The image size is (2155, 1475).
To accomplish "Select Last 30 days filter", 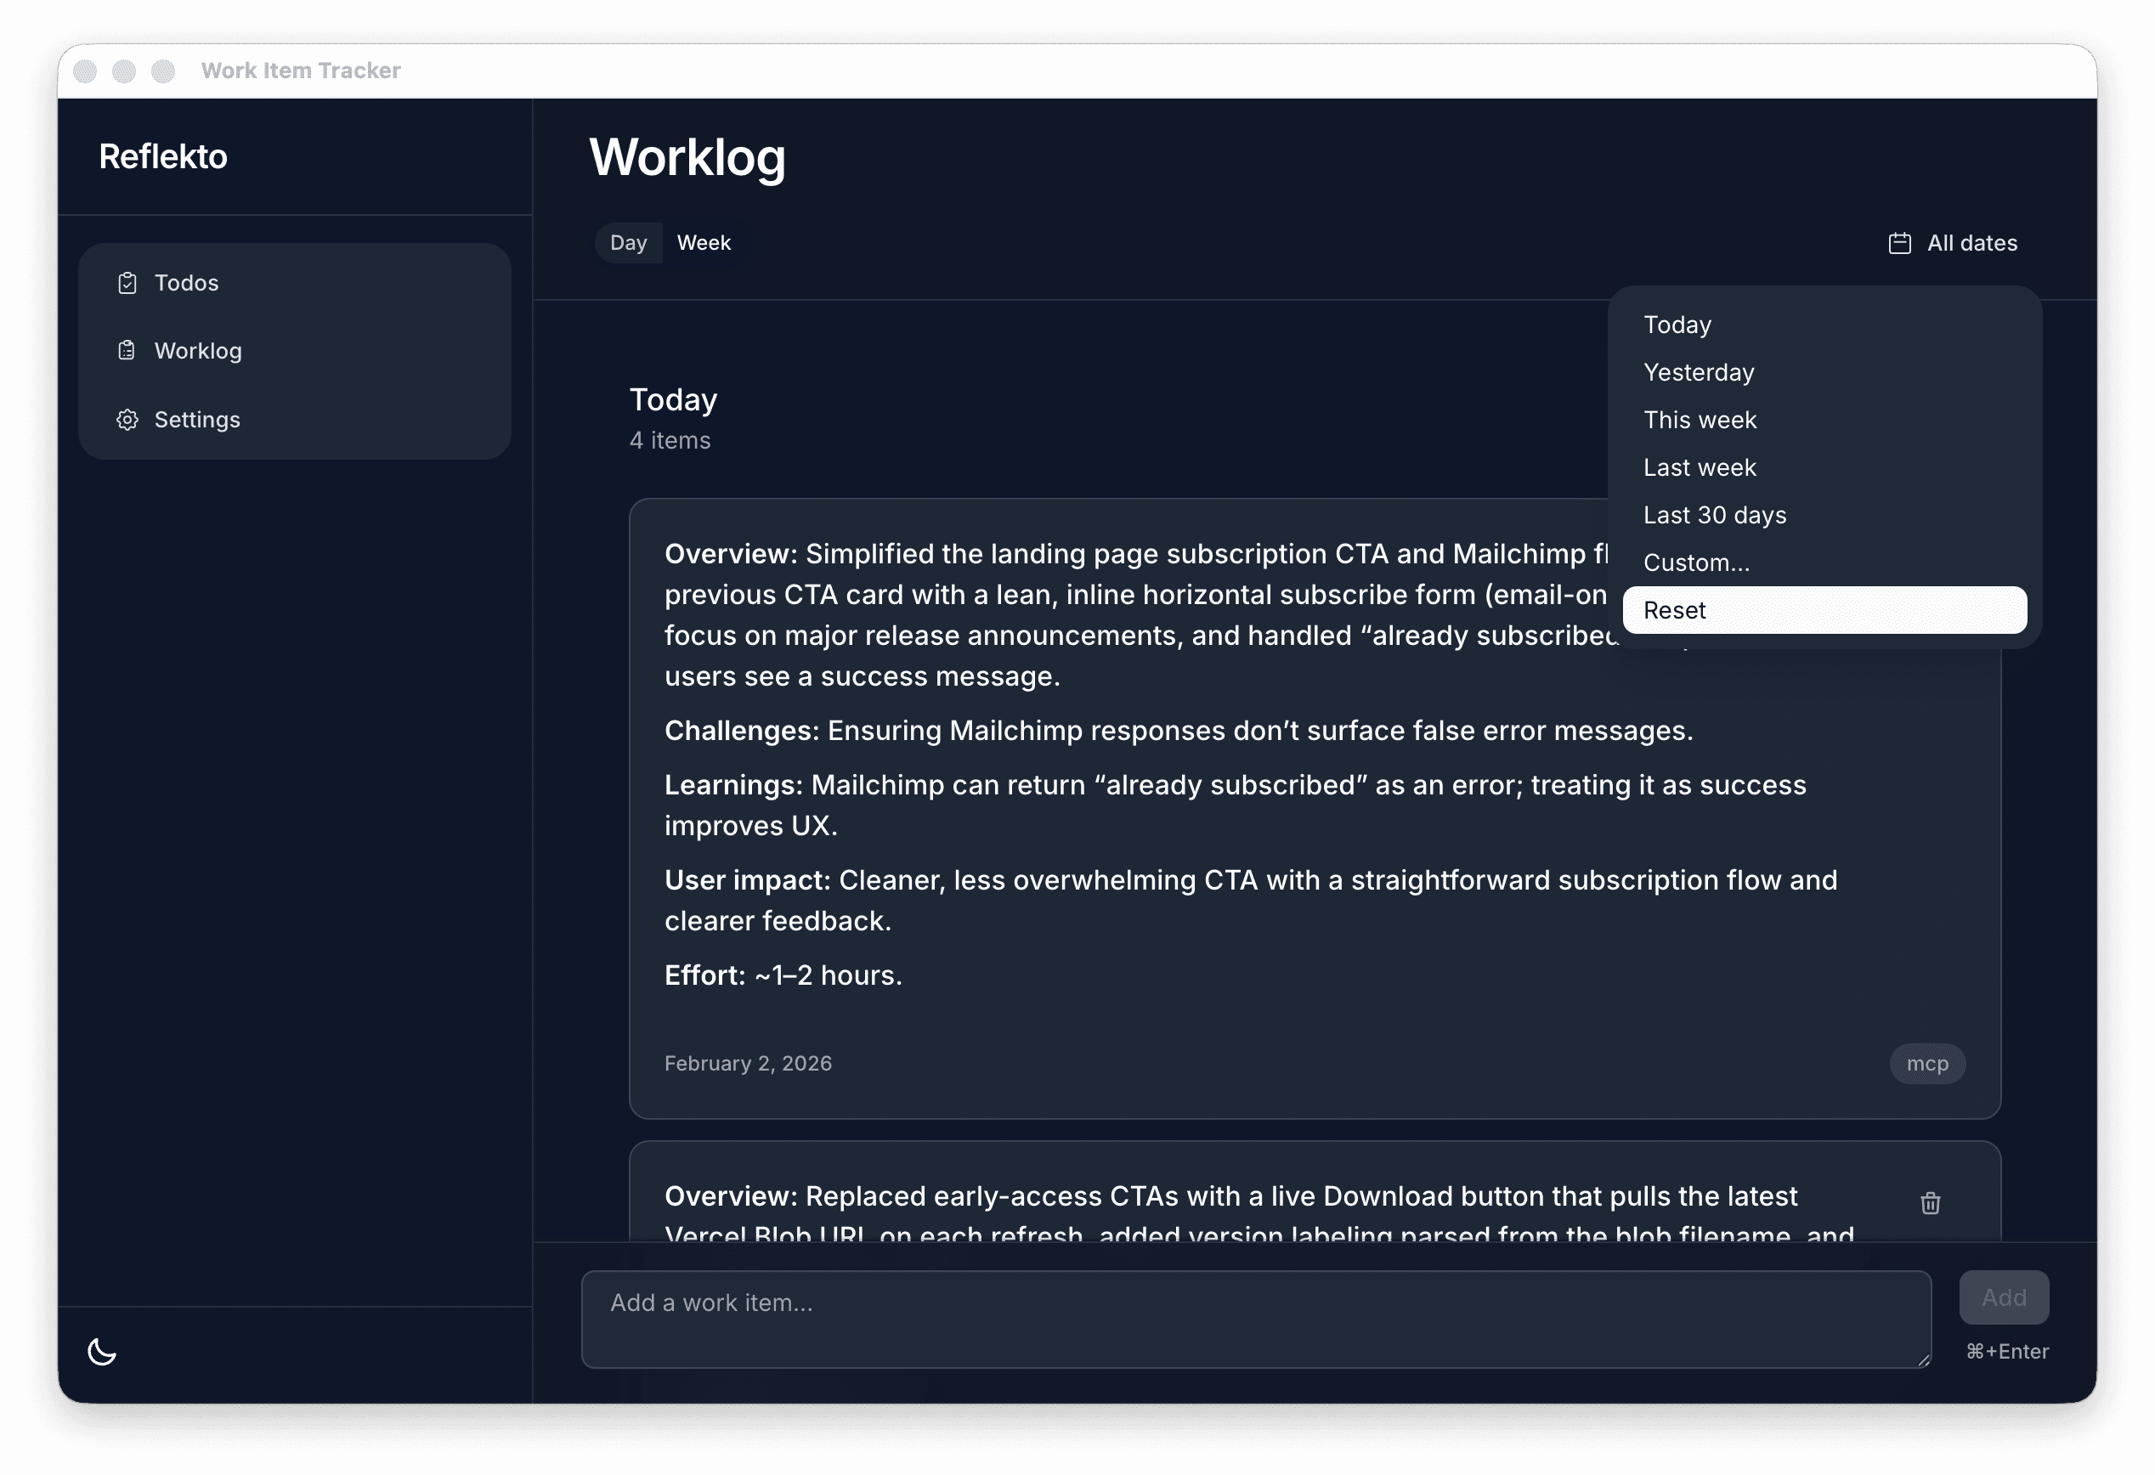I will (x=1715, y=515).
